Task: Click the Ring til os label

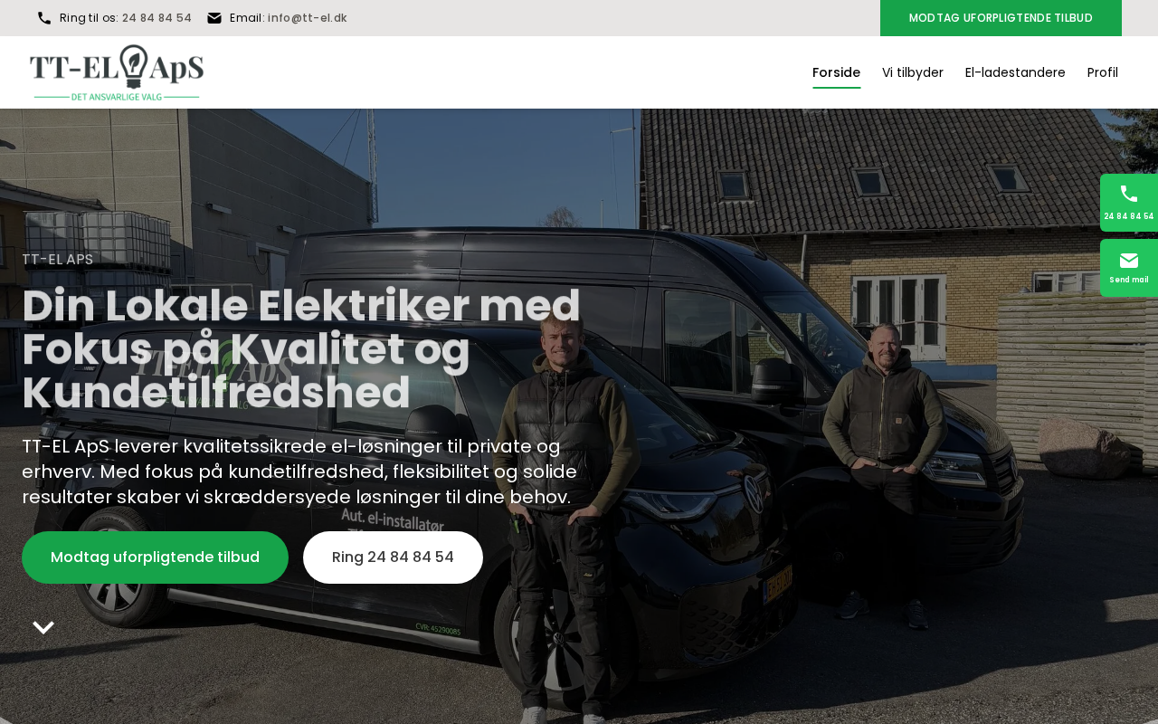Action: coord(89,18)
